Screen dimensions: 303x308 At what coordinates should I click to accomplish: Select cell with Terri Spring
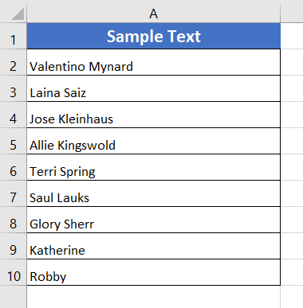pos(154,167)
